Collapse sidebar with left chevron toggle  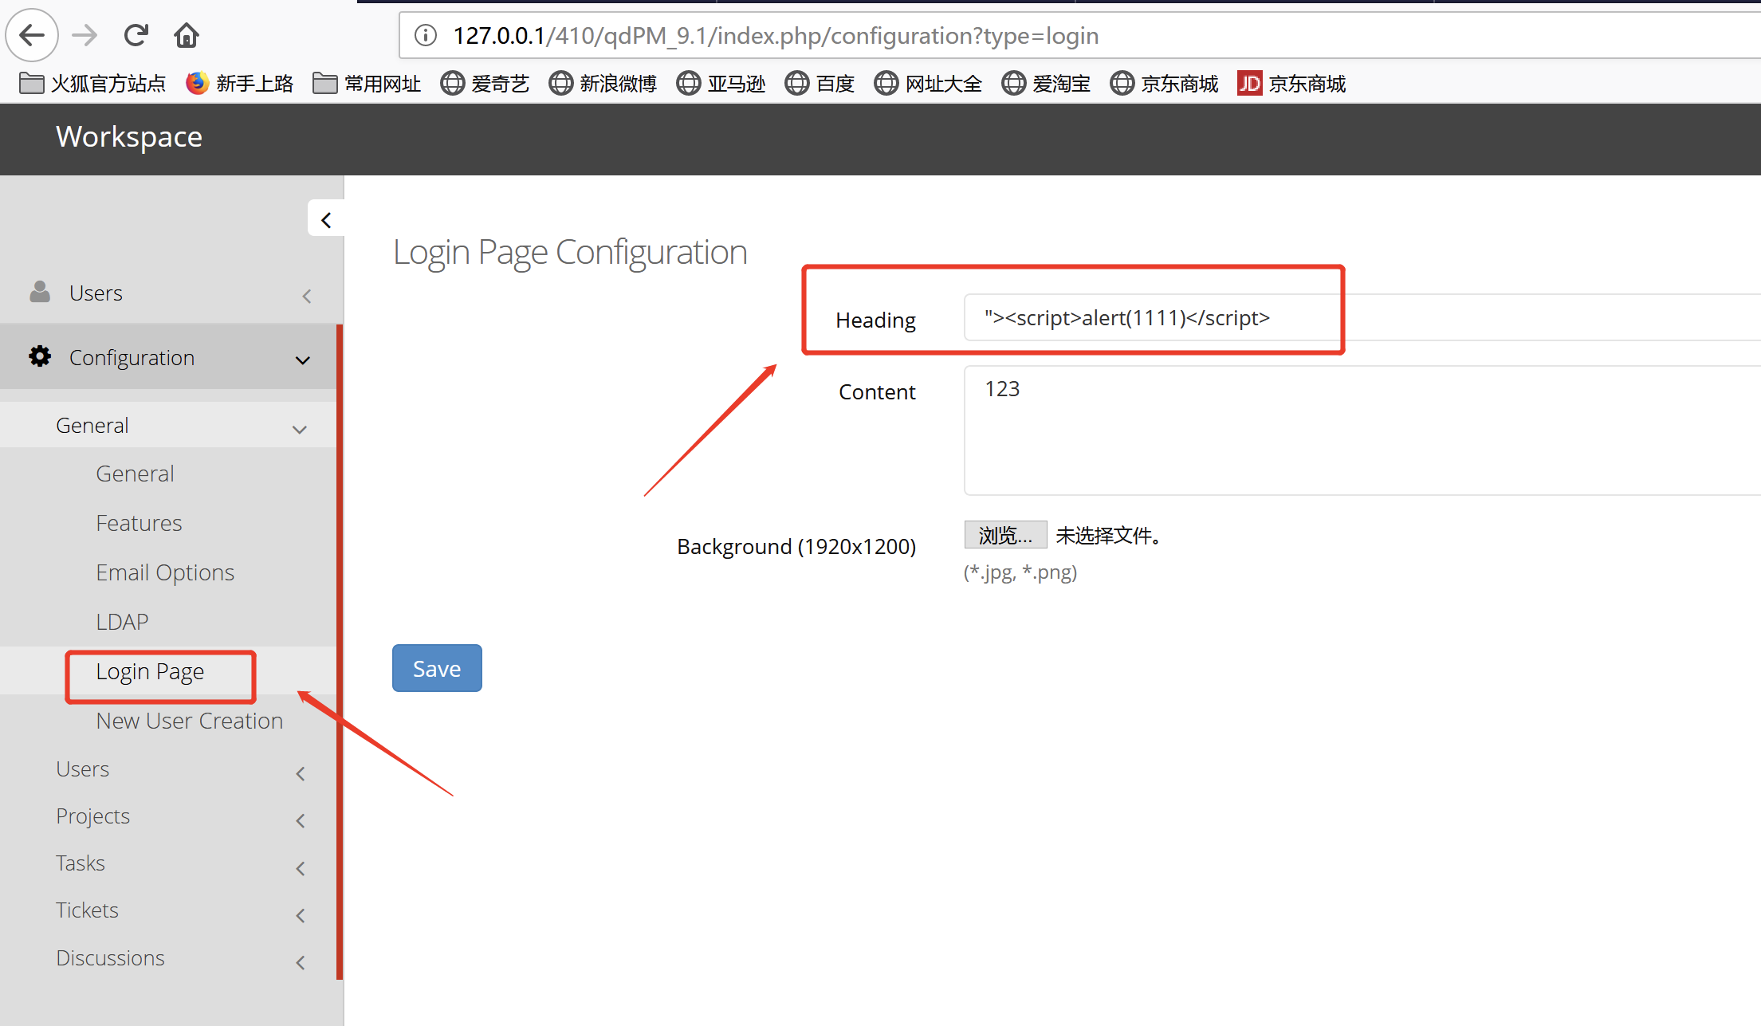[325, 220]
